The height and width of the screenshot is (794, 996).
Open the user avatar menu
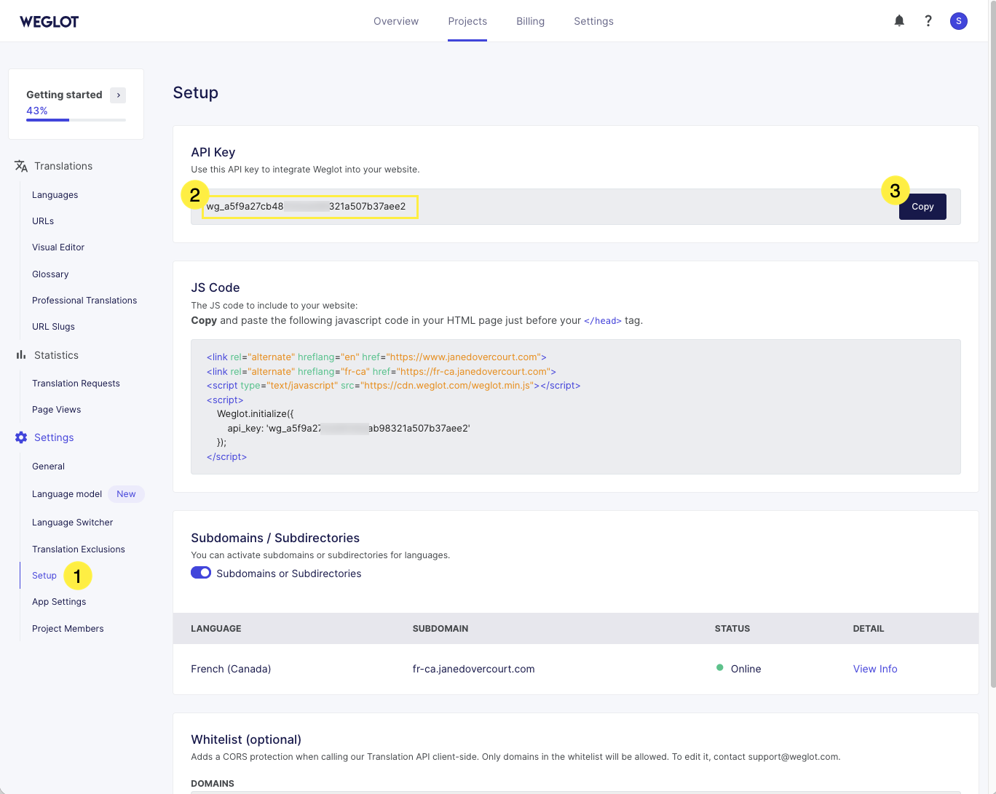[959, 21]
